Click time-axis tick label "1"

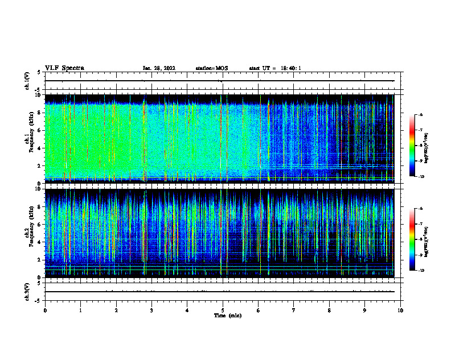(x=80, y=310)
